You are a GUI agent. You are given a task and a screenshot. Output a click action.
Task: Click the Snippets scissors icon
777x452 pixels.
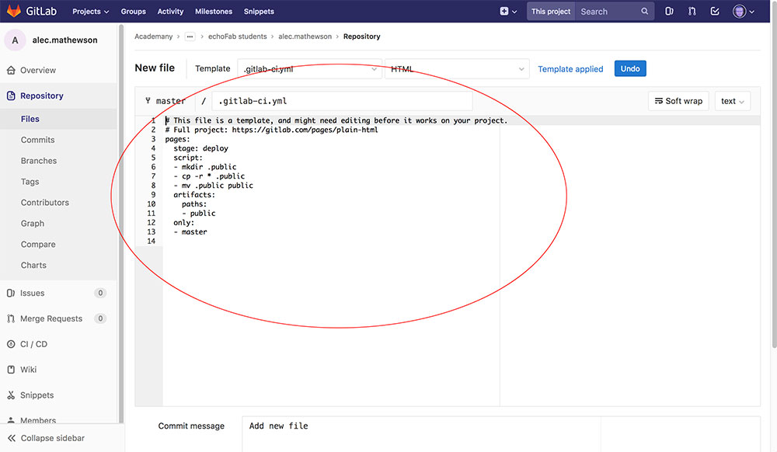coord(11,395)
